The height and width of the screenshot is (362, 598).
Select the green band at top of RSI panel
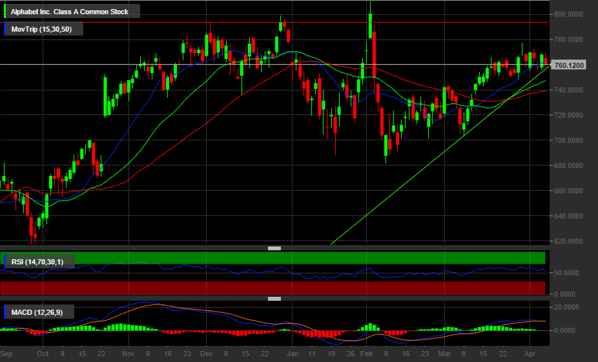point(273,258)
